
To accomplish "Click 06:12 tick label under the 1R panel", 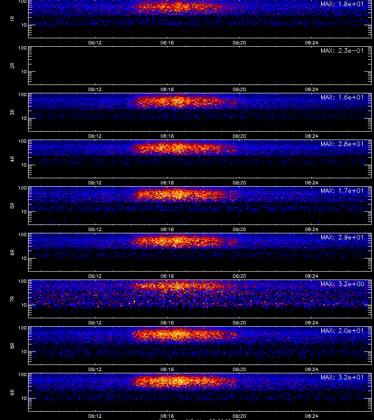I will 95,42.
